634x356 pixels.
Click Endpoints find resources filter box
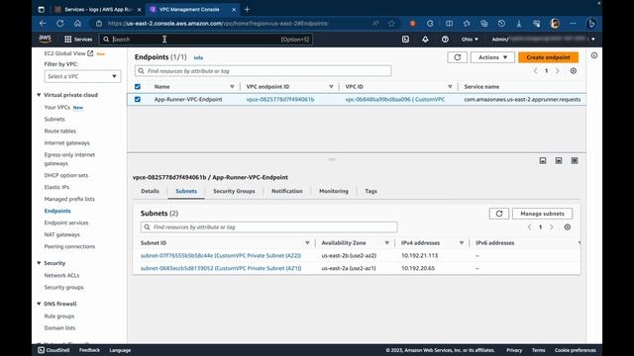coord(263,71)
